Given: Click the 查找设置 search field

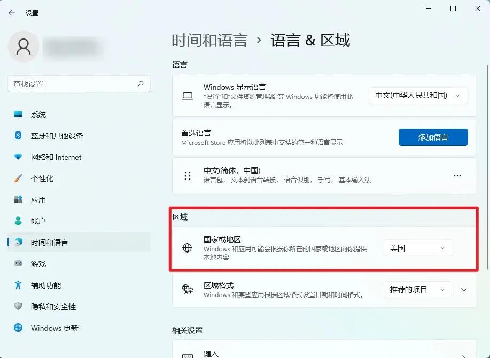Looking at the screenshot, I should tap(72, 84).
